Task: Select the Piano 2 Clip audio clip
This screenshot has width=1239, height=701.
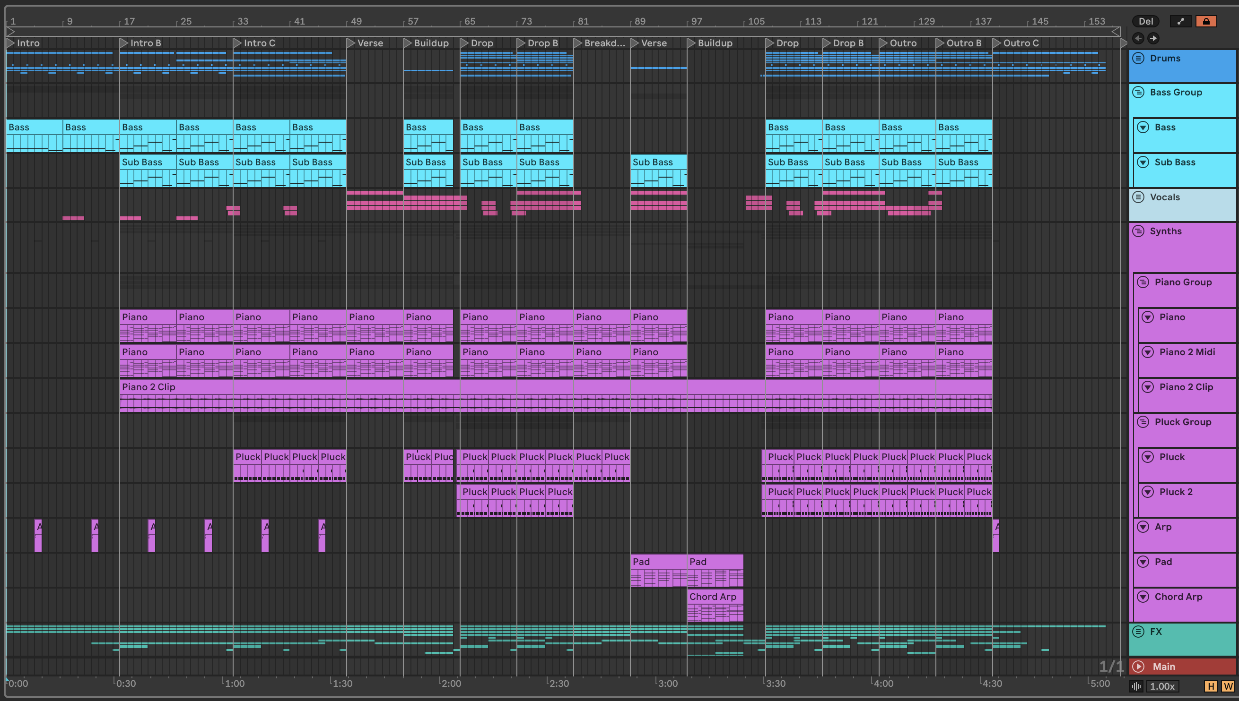Action: pyautogui.click(x=556, y=395)
